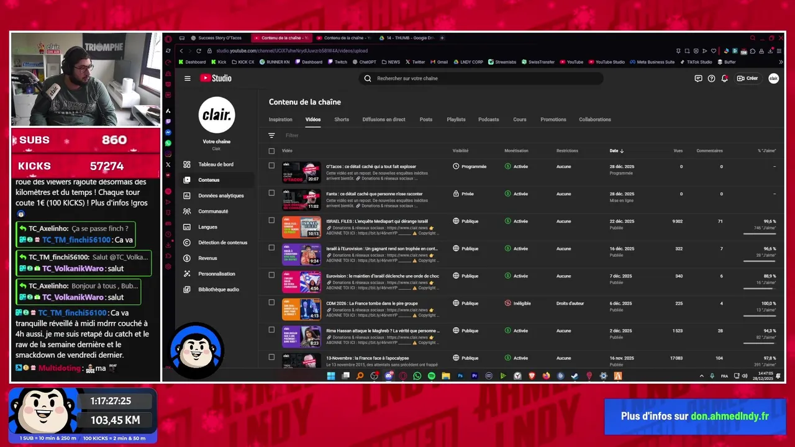The image size is (795, 447).
Task: Click Droits d'auteur restriction for CDM 2026
Action: click(x=570, y=304)
